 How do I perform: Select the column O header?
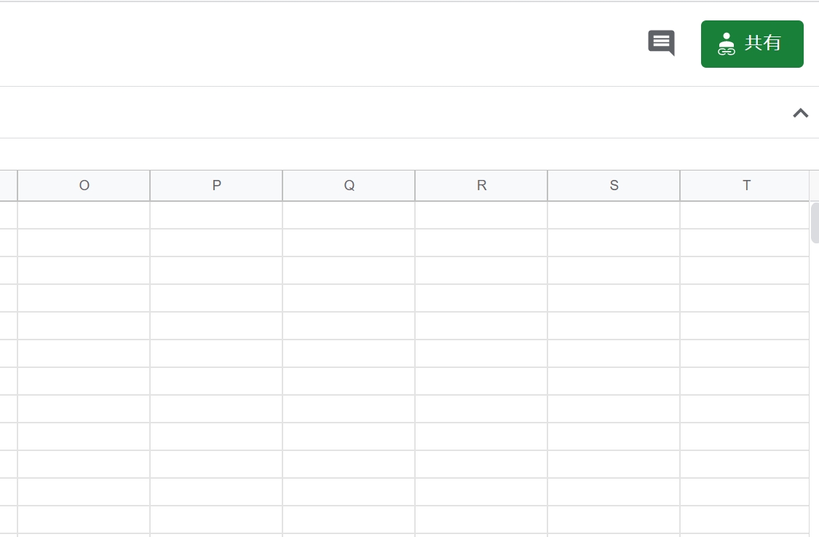point(84,186)
